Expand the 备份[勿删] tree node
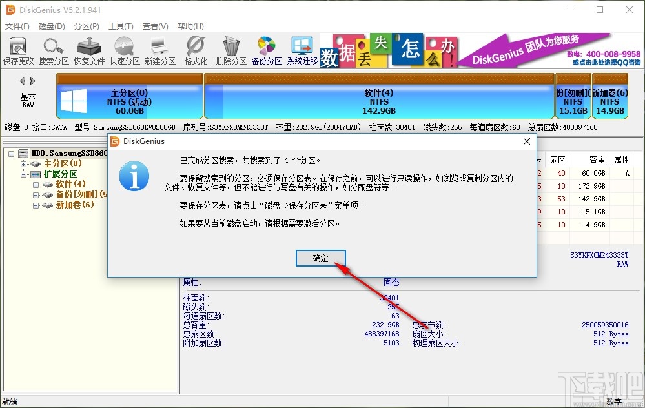The image size is (645, 408). (36, 195)
